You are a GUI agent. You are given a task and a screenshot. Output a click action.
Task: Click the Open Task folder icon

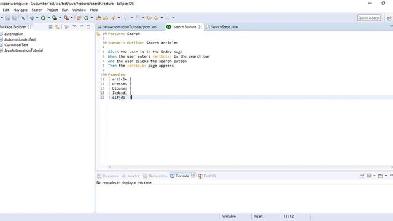click(x=106, y=18)
